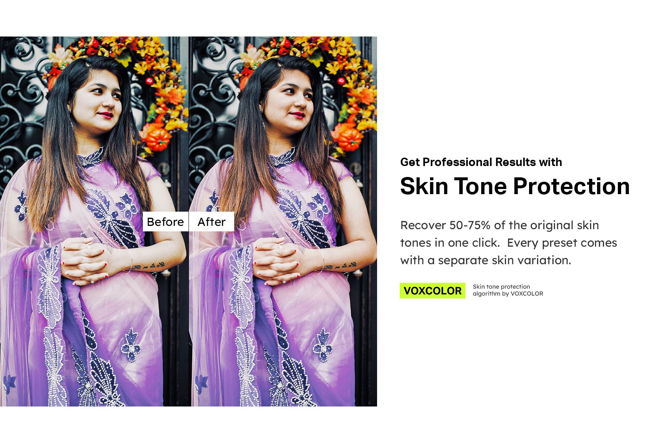665x443 pixels.
Task: Click the Before label tag
Action: [x=165, y=221]
